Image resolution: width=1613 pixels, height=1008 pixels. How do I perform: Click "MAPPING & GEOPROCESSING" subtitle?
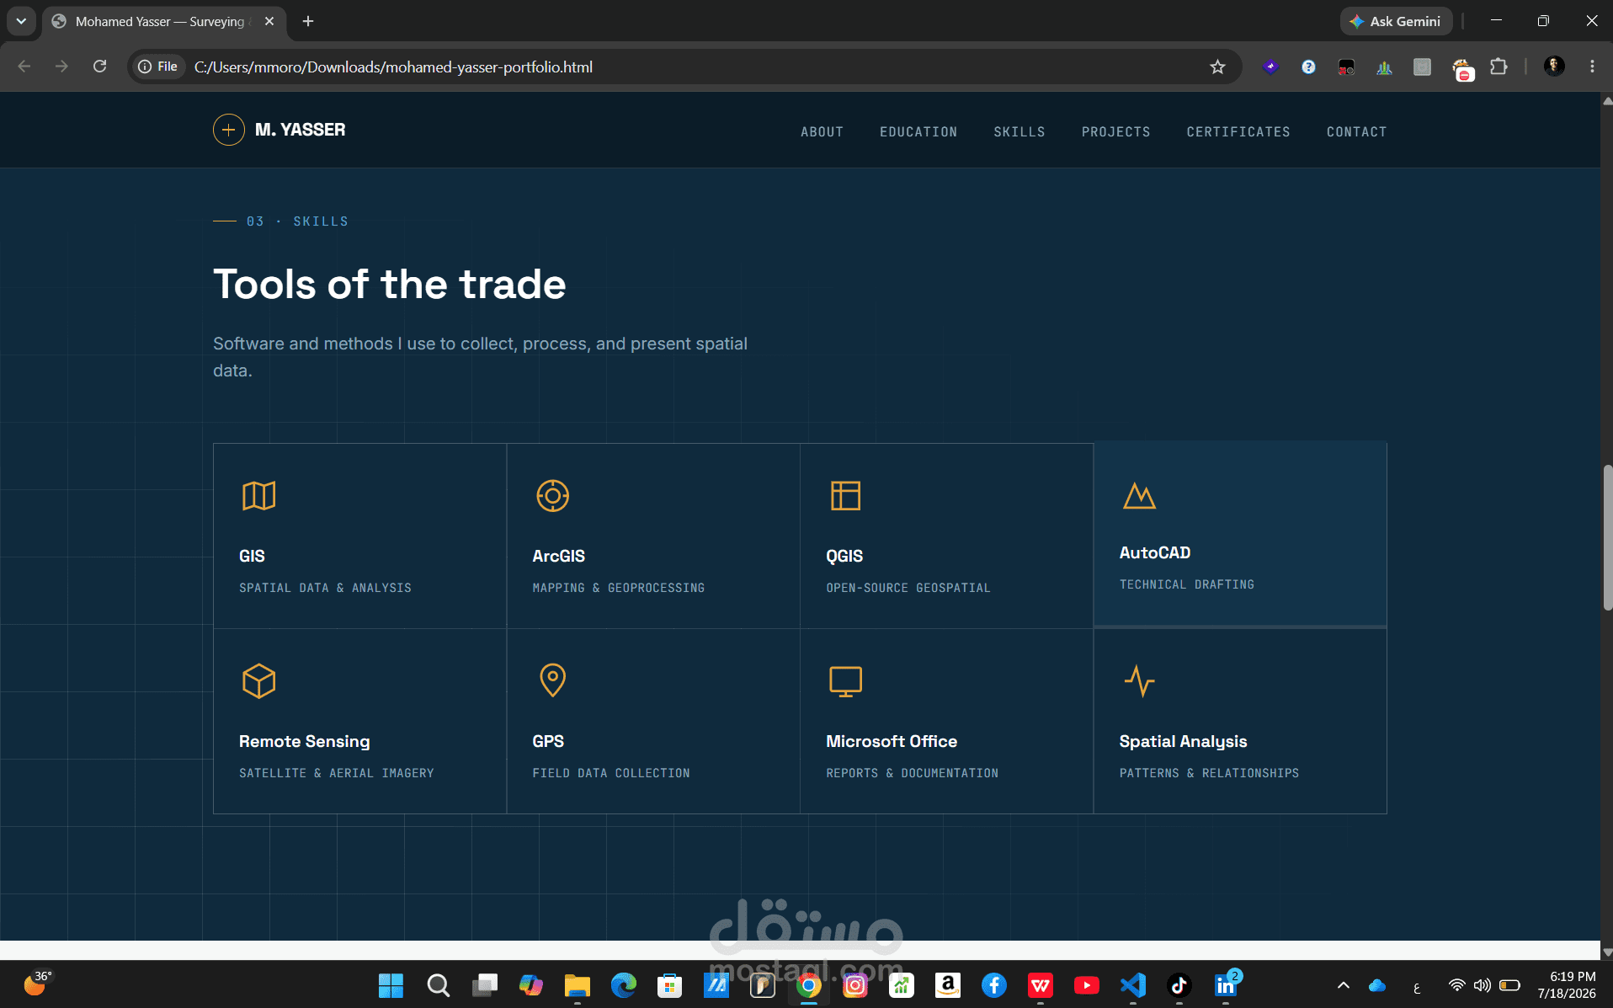click(618, 588)
